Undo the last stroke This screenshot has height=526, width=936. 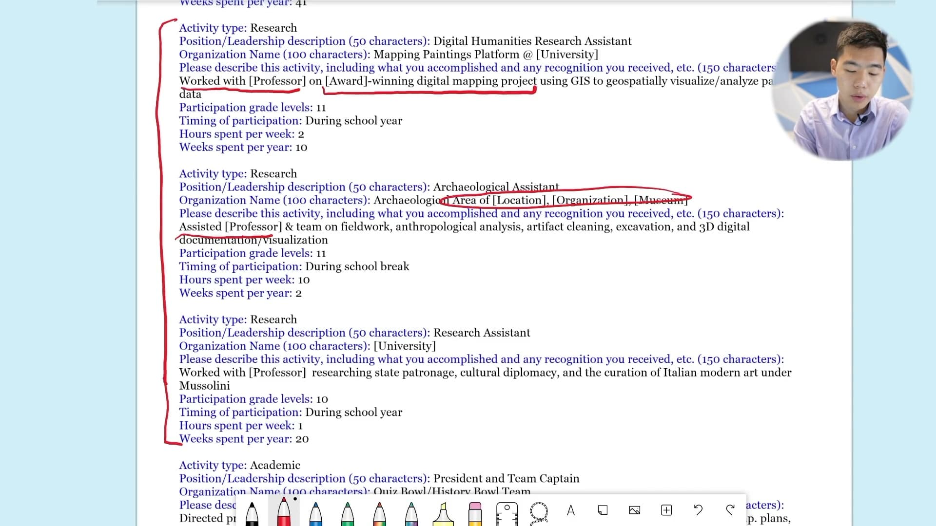pos(698,510)
